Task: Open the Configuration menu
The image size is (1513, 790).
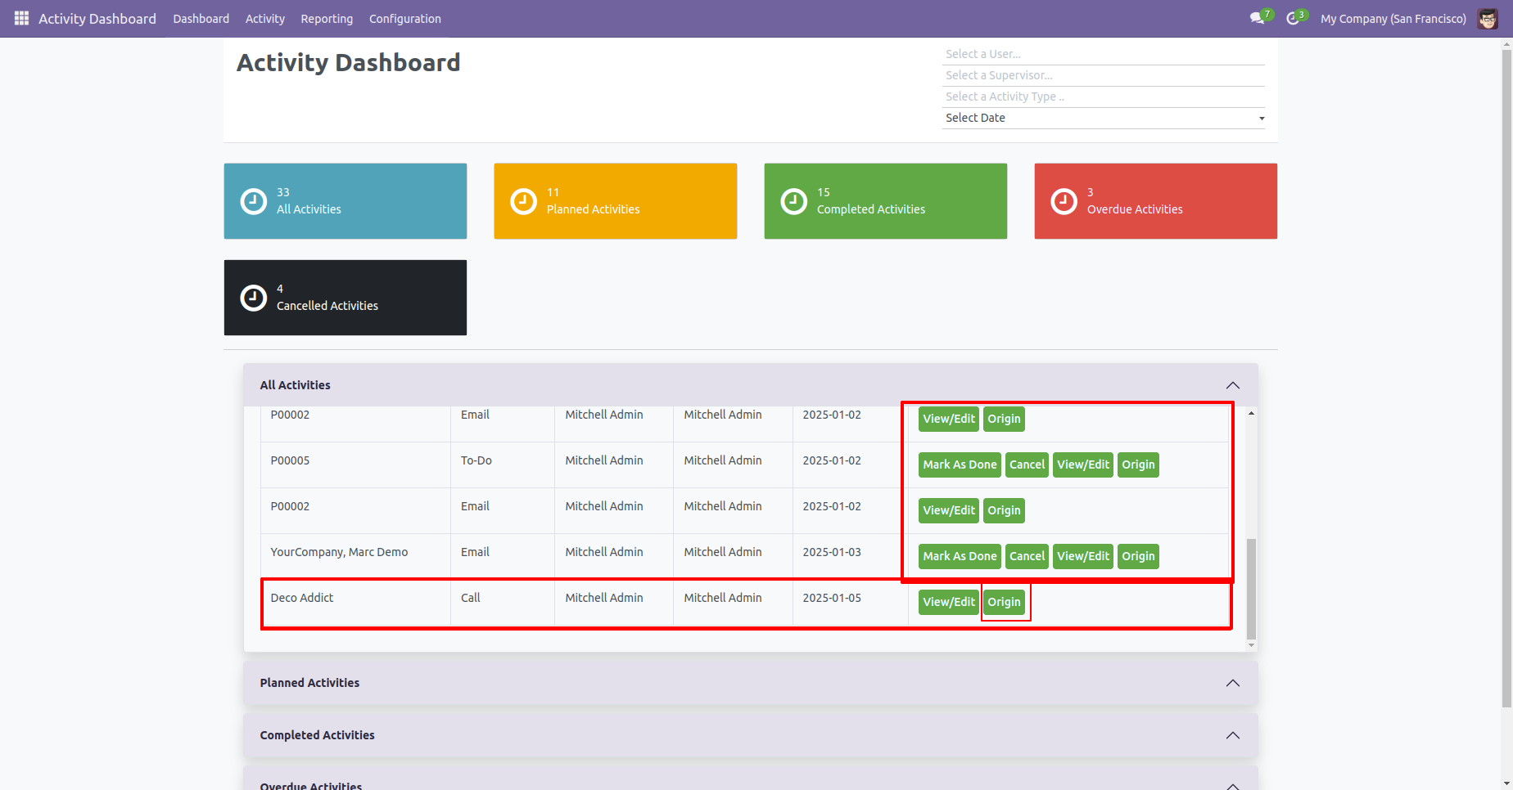Action: pyautogui.click(x=405, y=18)
